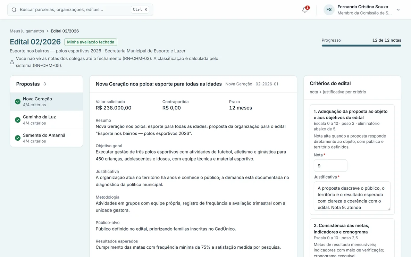Click the Resumo section label
Screen dimensions: 411x257
(103, 121)
